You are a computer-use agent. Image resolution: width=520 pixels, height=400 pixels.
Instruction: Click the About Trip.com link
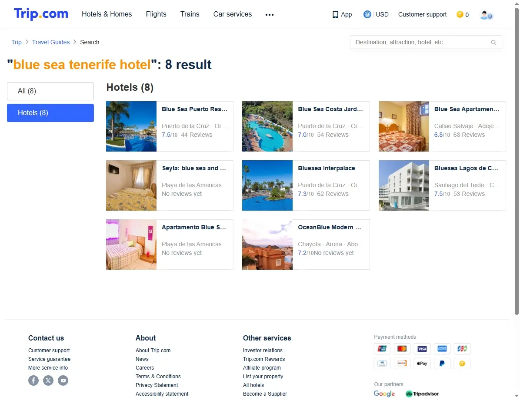click(x=153, y=350)
